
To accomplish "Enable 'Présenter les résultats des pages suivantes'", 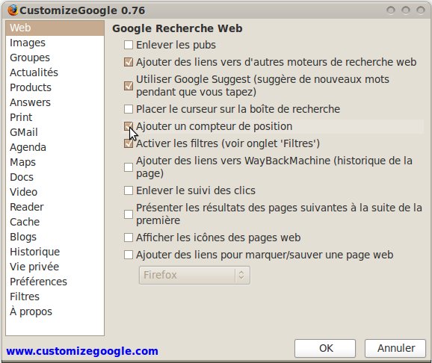I will pyautogui.click(x=129, y=214).
